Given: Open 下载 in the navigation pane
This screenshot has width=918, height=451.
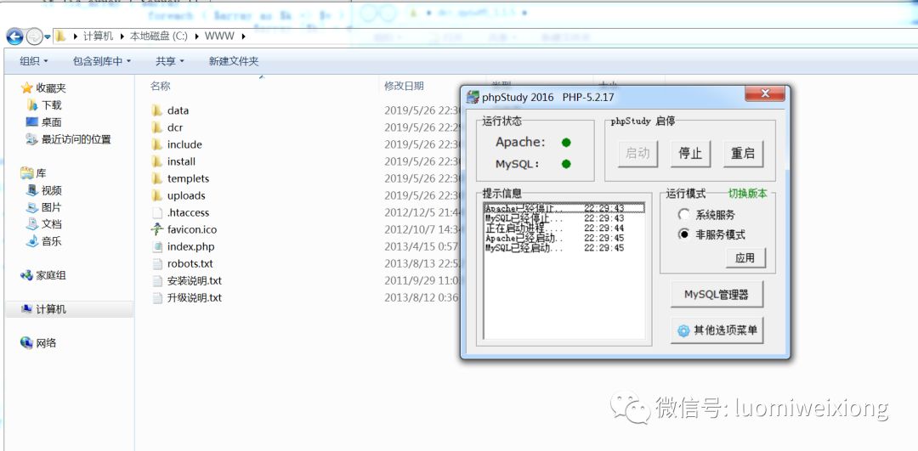Looking at the screenshot, I should (x=52, y=105).
